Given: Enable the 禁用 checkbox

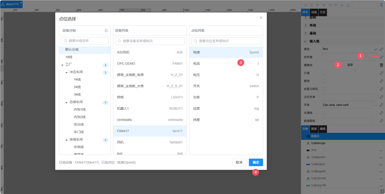Looking at the screenshot, I should (x=324, y=81).
